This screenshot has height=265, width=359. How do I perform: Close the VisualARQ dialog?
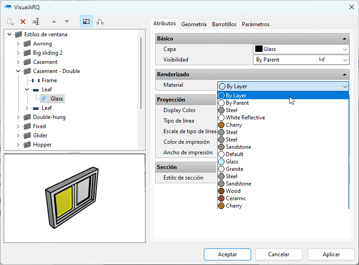(352, 7)
